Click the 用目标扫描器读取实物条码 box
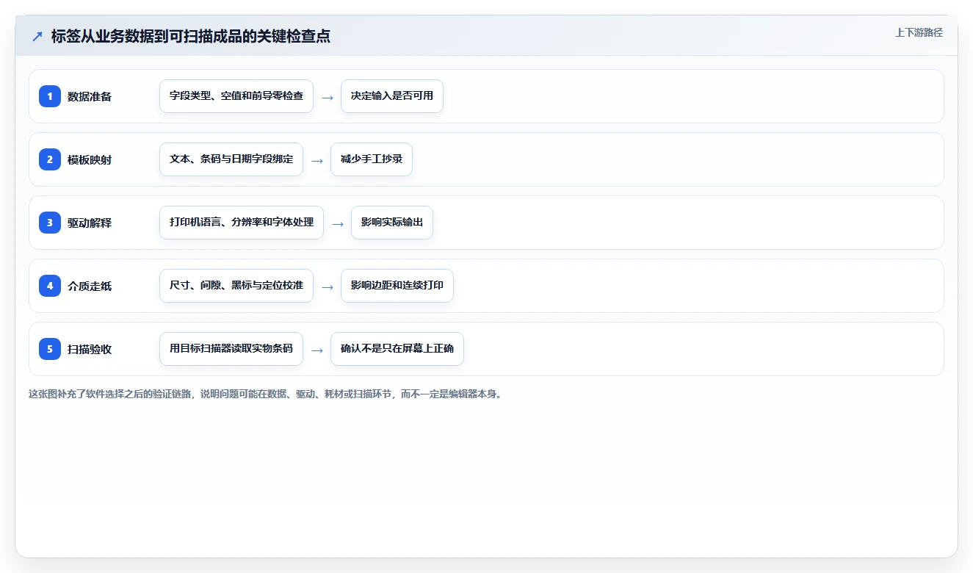This screenshot has width=973, height=573. pyautogui.click(x=231, y=349)
